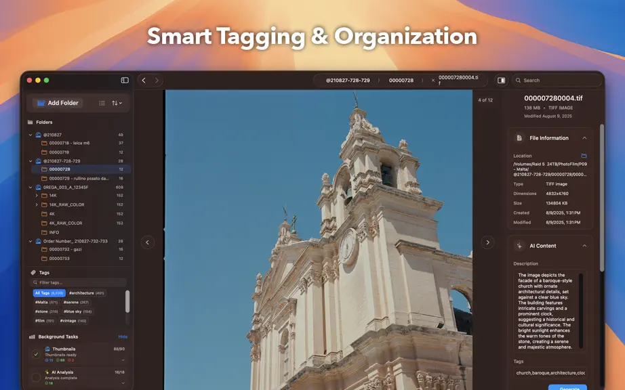
Task: Close the 000007280004.tif breadcrumb with X
Action: 433,81
